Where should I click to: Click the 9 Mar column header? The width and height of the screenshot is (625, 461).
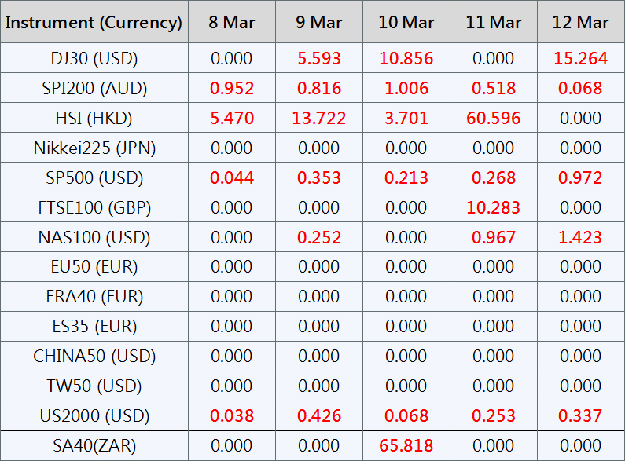(319, 22)
